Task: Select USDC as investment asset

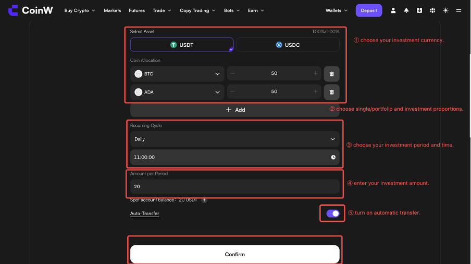Action: (288, 45)
